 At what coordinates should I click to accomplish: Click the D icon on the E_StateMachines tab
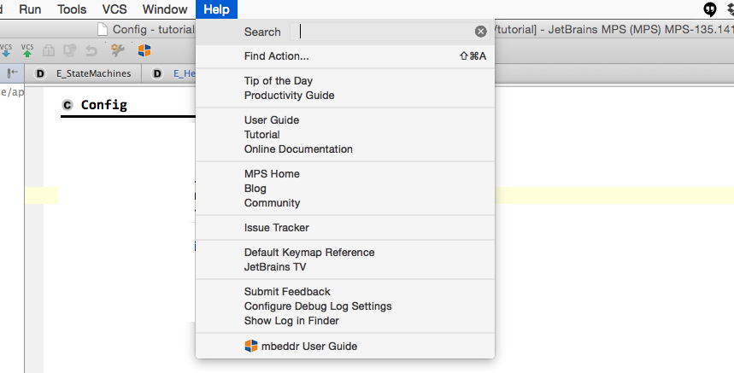coord(40,73)
